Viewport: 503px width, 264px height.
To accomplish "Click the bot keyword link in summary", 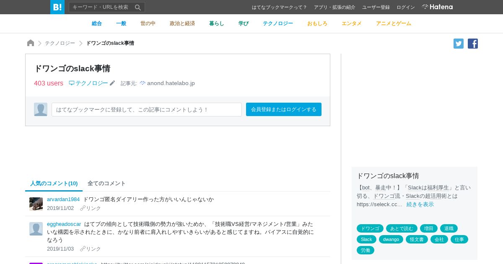I will [x=366, y=188].
